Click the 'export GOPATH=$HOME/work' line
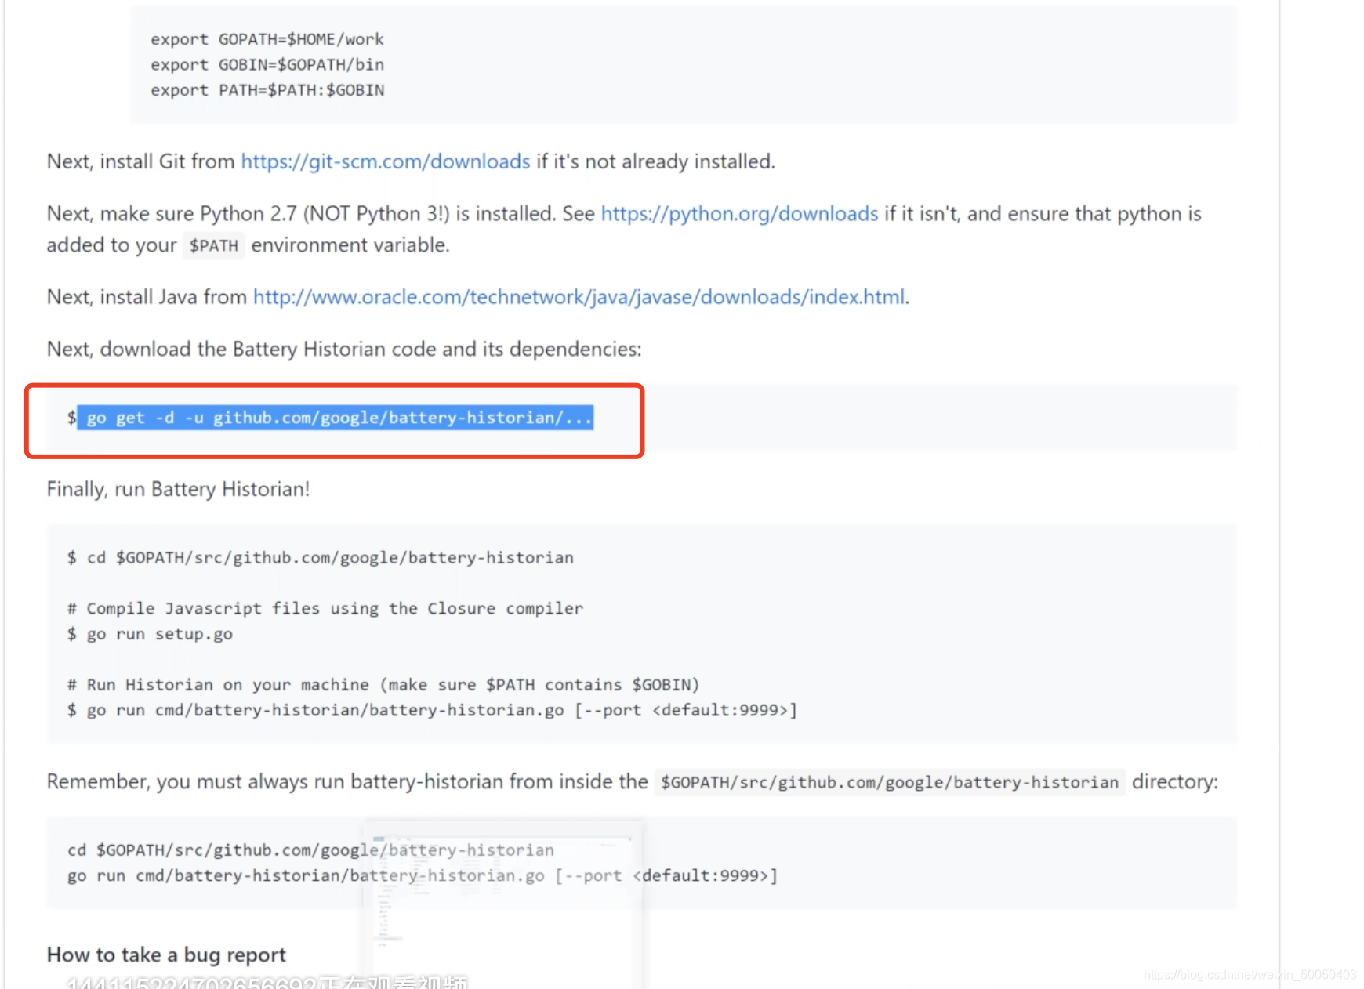 (267, 39)
